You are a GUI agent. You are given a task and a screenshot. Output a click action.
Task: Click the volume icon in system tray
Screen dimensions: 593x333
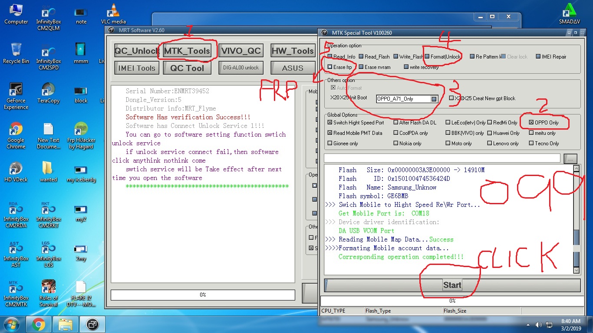point(538,324)
